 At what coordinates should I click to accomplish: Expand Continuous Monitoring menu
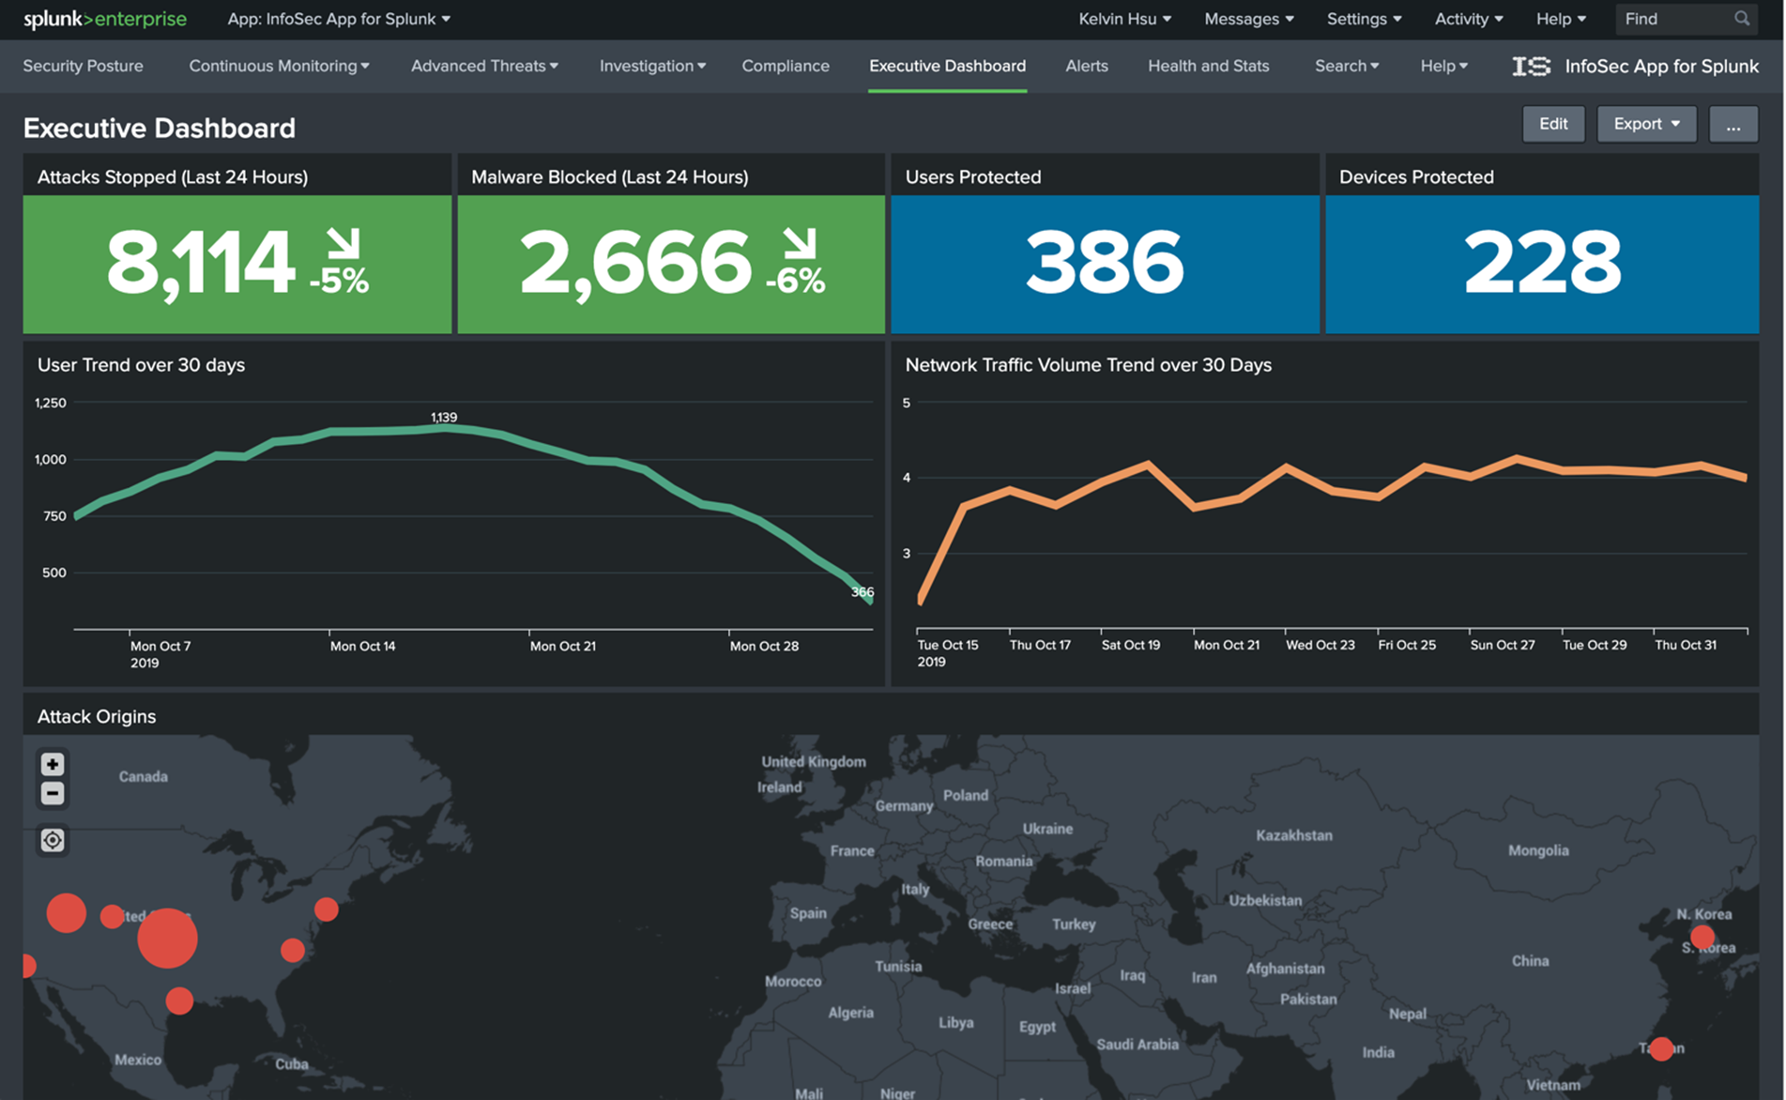click(x=279, y=66)
